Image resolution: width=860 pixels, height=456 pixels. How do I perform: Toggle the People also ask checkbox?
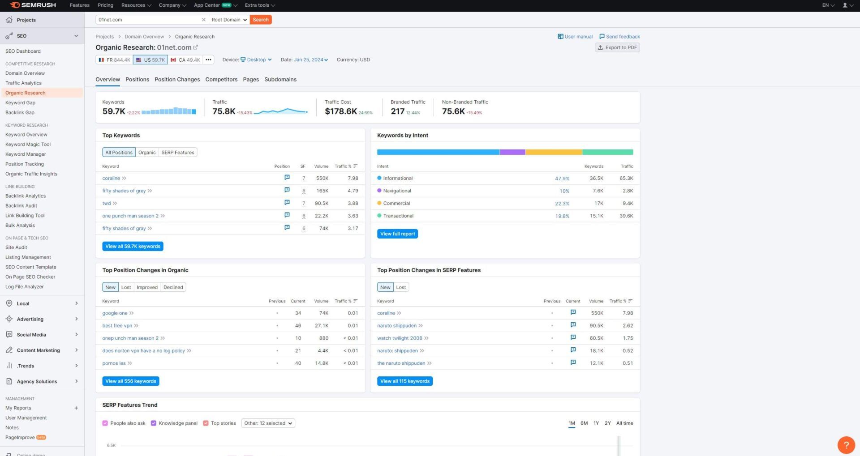point(105,423)
